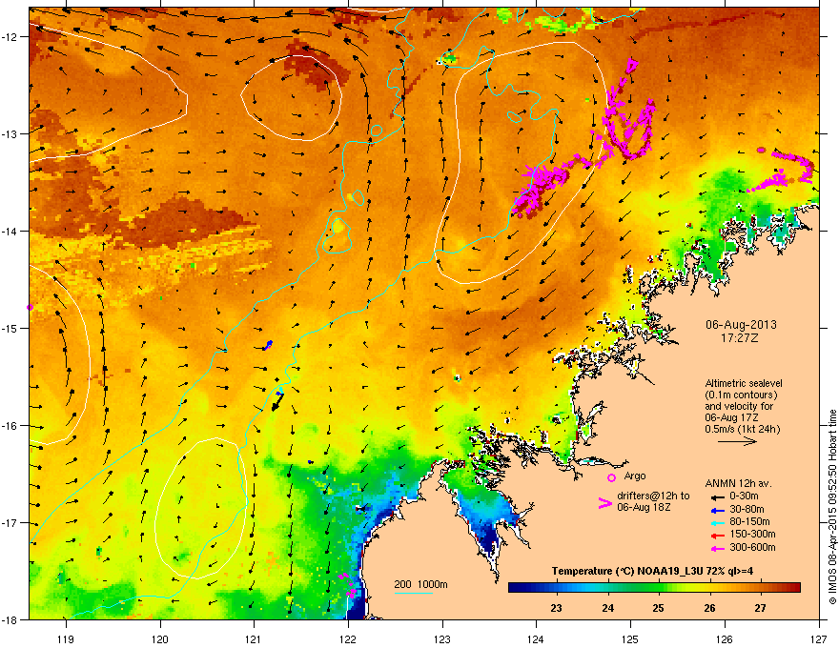
Task: Click the latitude axis label -17
Action: (x=10, y=522)
